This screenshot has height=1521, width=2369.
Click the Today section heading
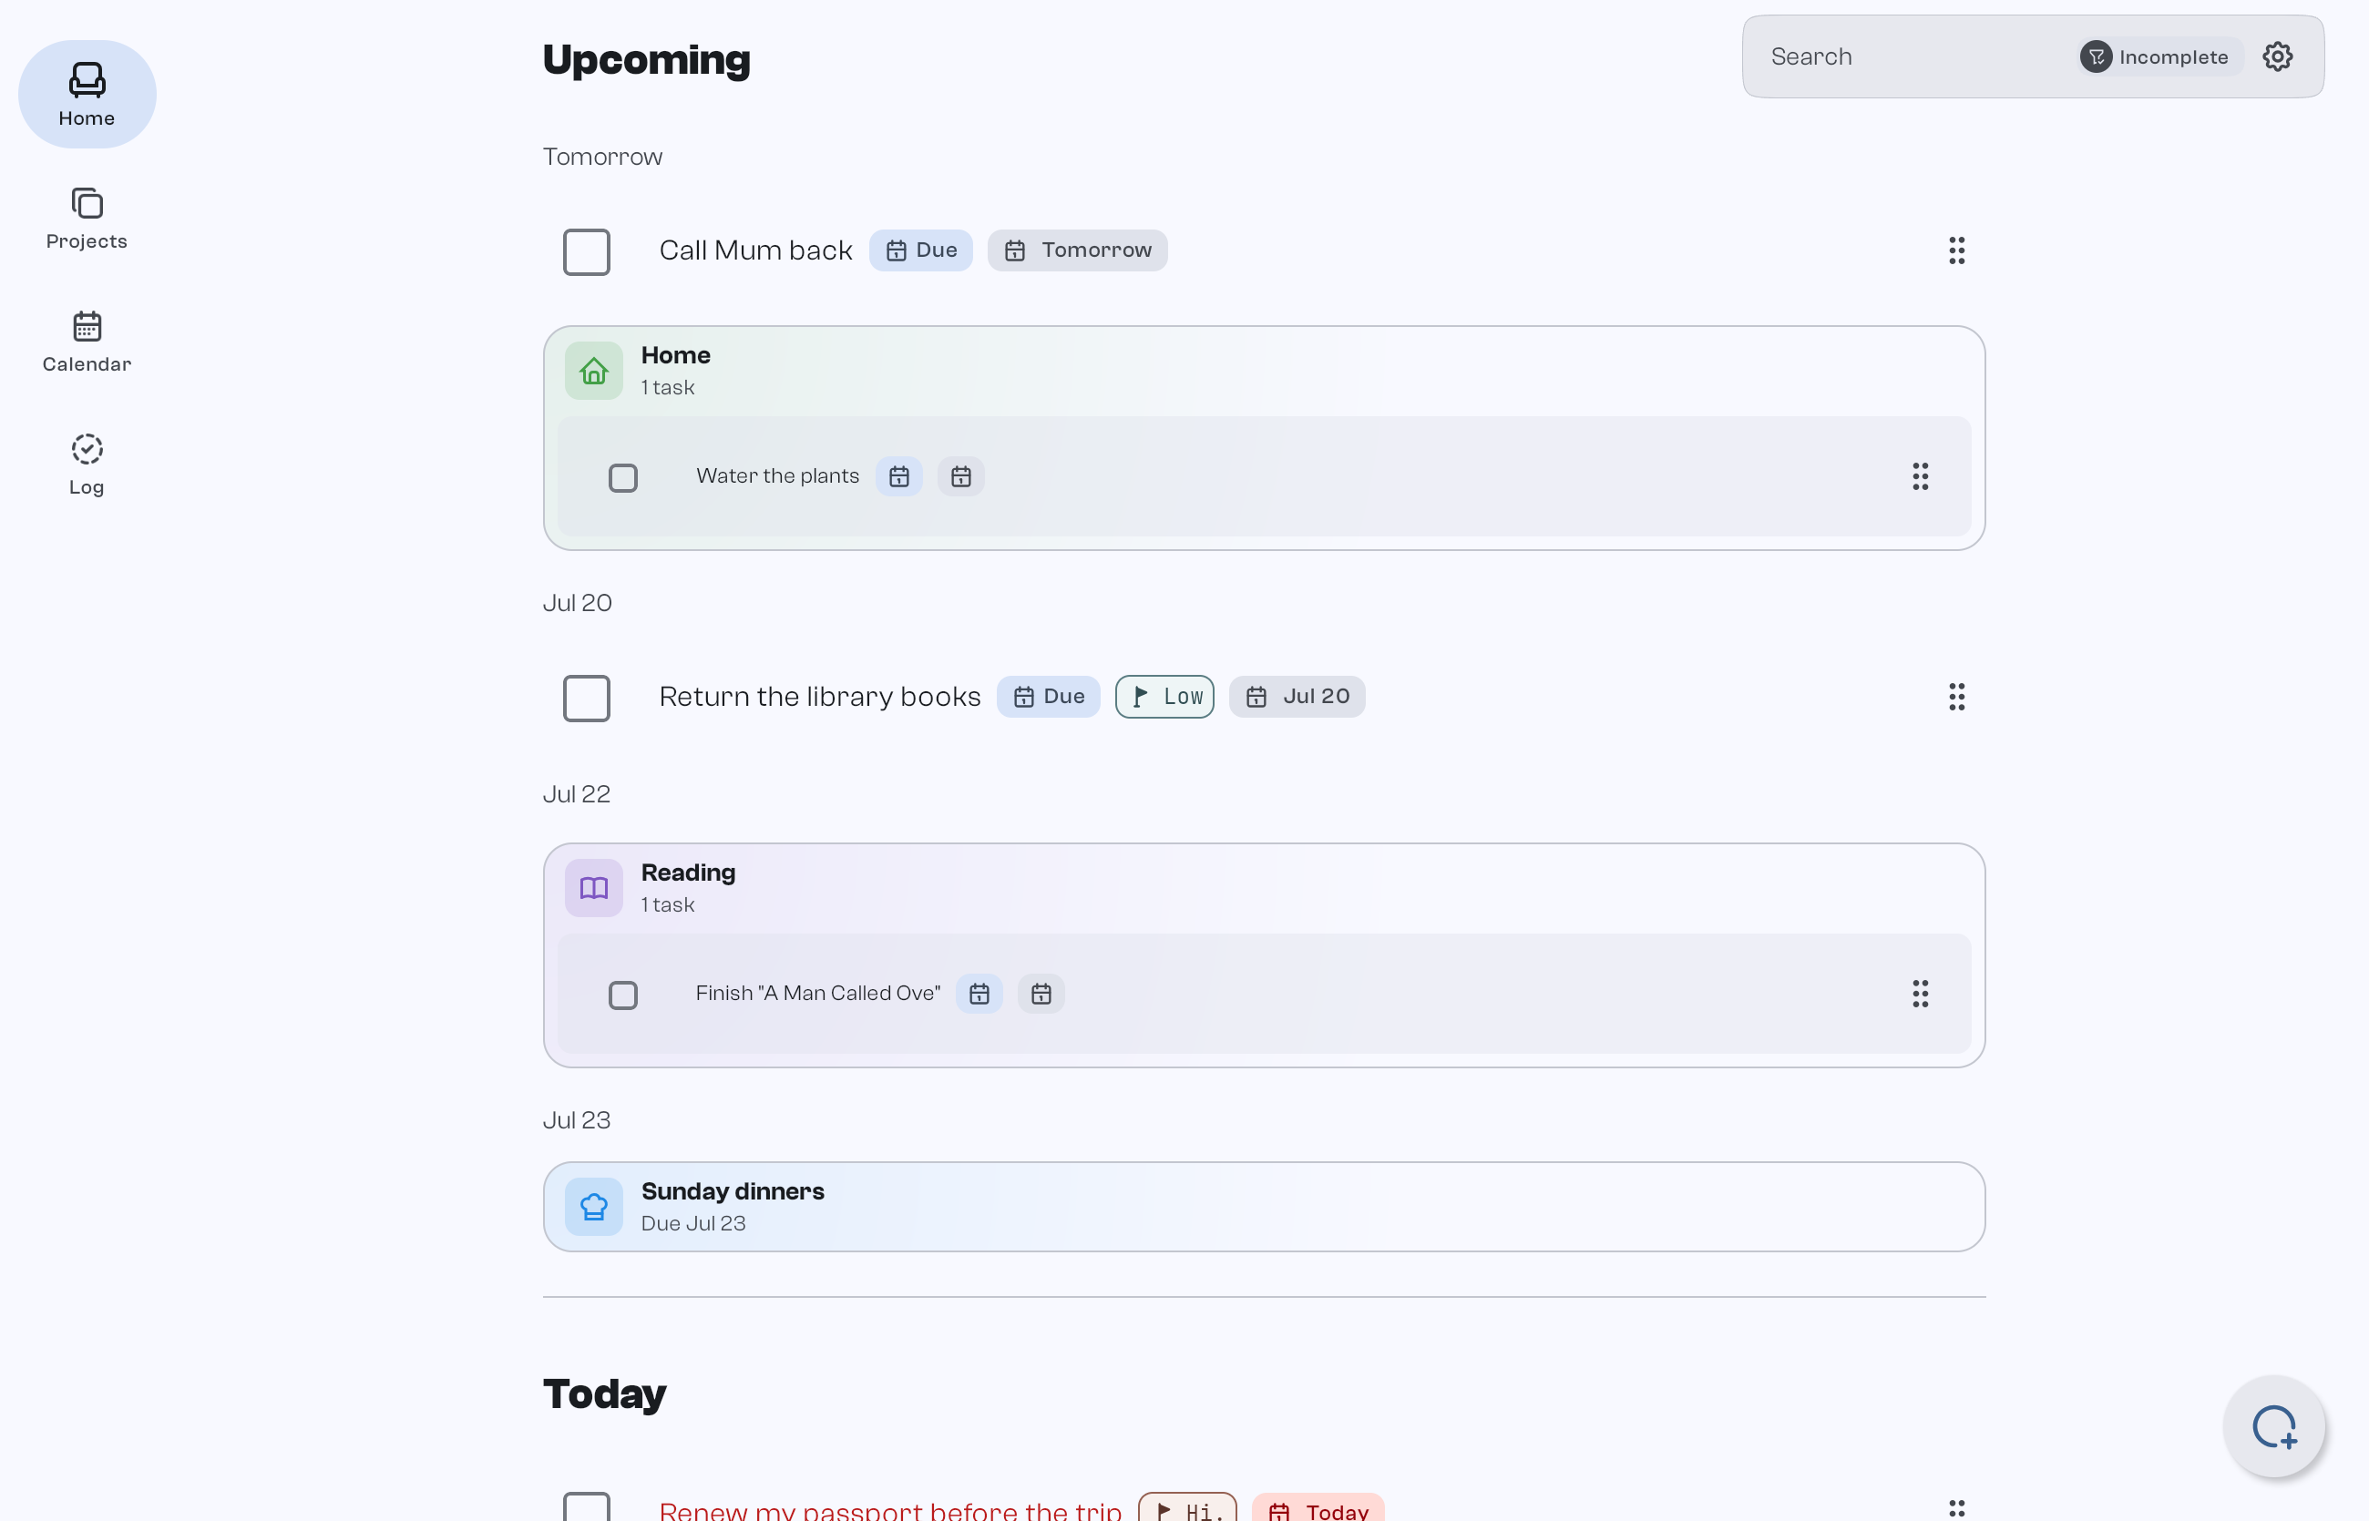click(x=605, y=1394)
